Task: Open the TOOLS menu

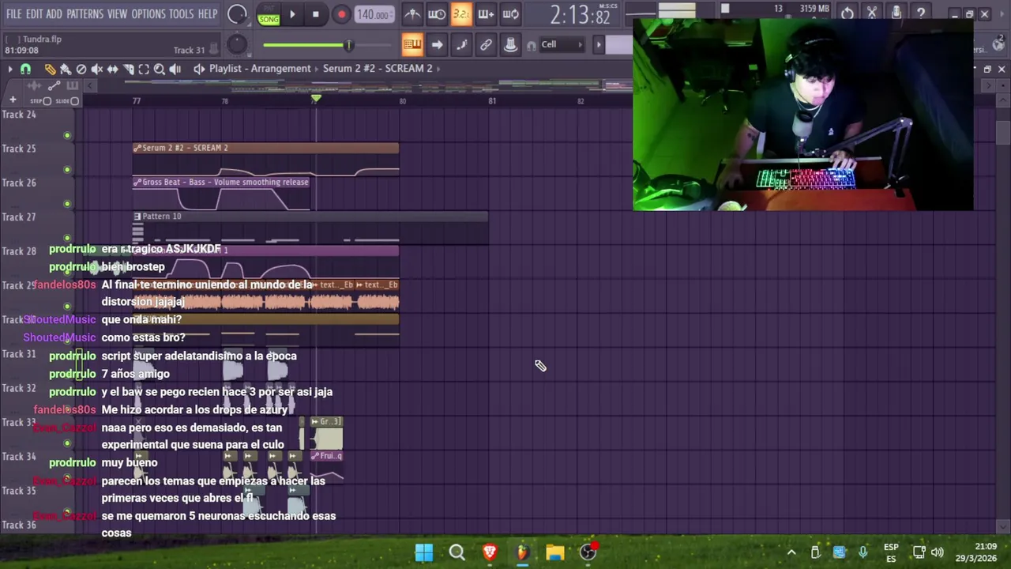Action: pos(181,14)
